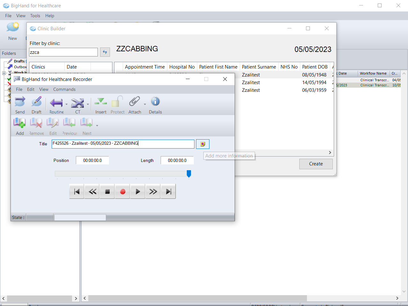
Task: Click the blue playback position slider handle
Action: 189,173
